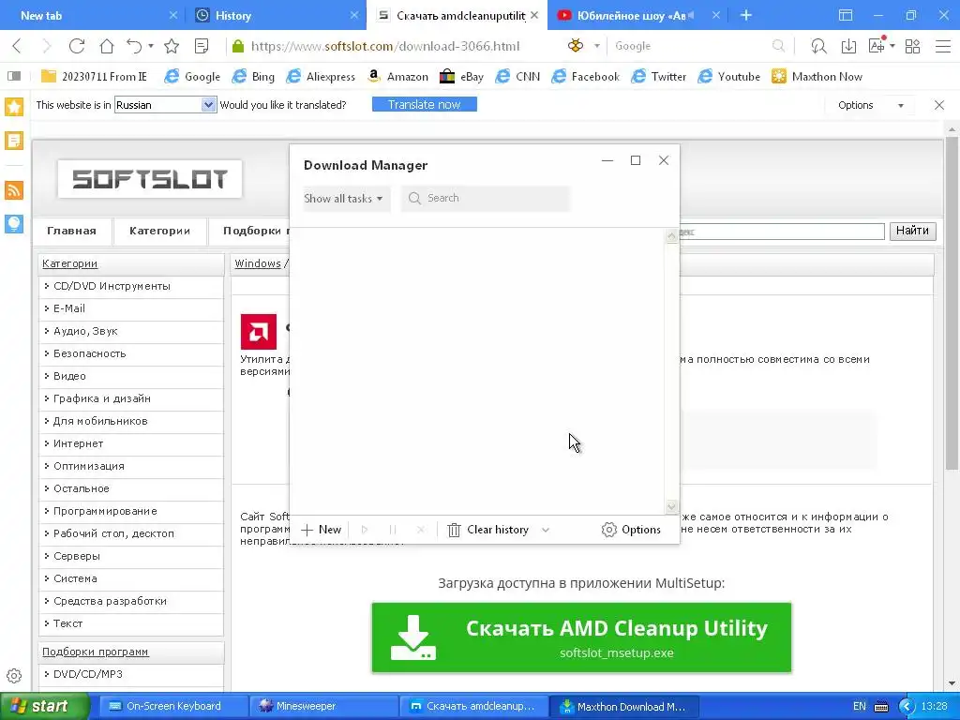
Task: Open the page language Russian combo box
Action: coord(165,105)
